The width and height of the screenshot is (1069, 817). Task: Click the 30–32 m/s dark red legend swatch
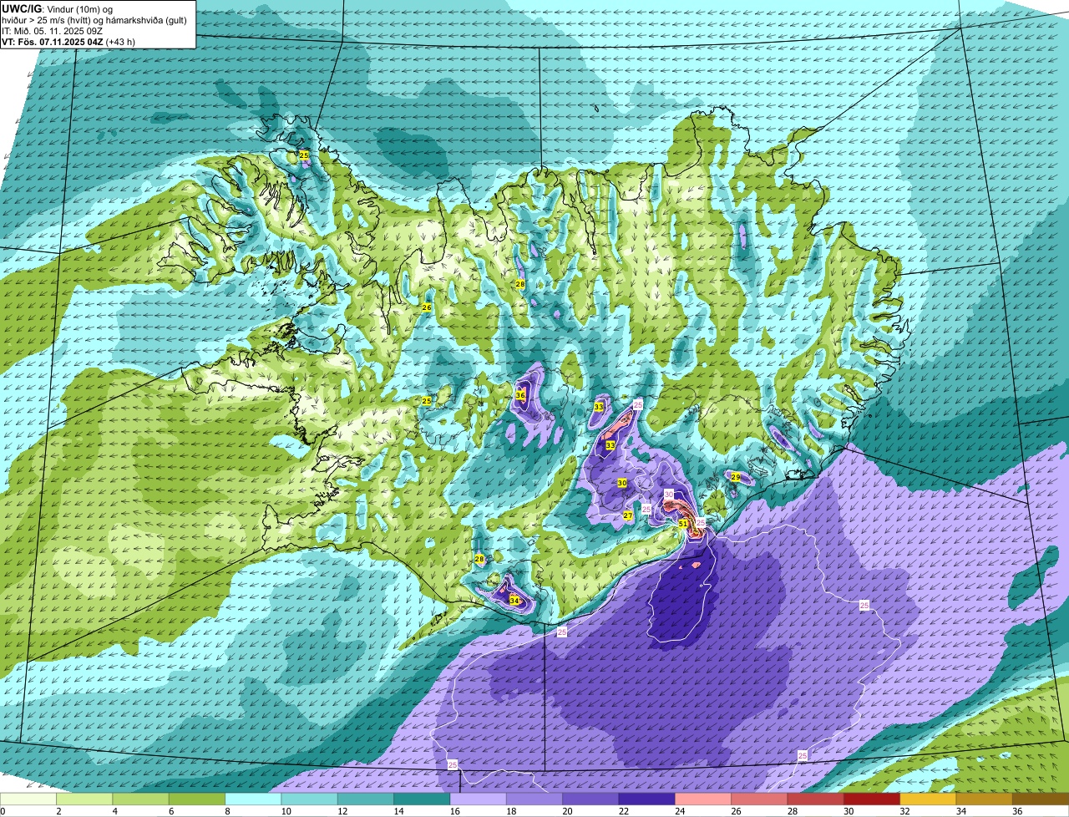pos(871,799)
